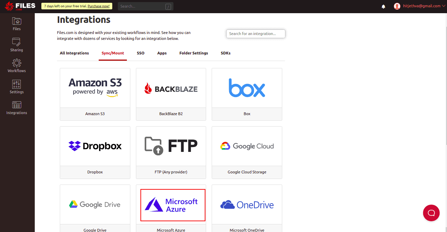Switch to the SDKs tab
The width and height of the screenshot is (447, 232).
coord(226,53)
